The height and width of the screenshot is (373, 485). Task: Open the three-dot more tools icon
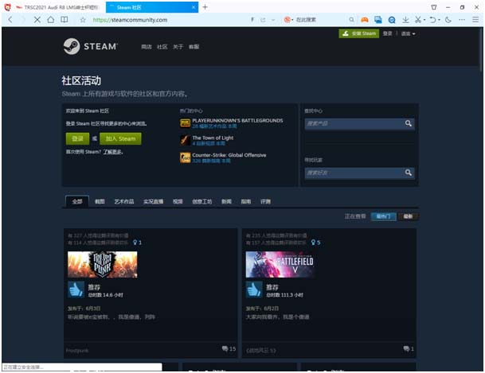462,20
